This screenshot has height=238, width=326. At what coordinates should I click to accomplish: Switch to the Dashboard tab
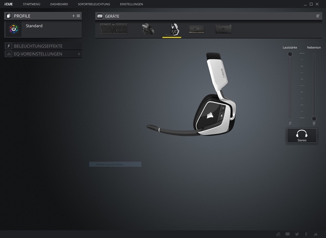59,4
